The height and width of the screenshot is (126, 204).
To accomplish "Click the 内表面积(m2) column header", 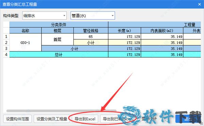I will (162, 30).
